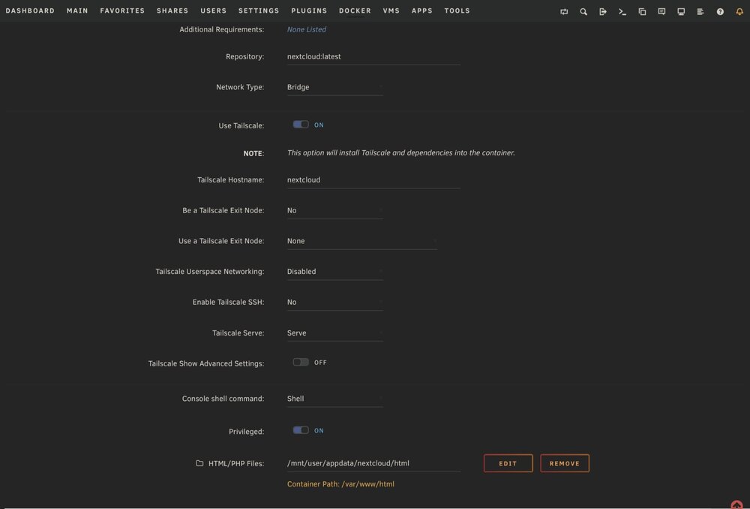
Task: Go to the Docker tab
Action: pyautogui.click(x=355, y=11)
